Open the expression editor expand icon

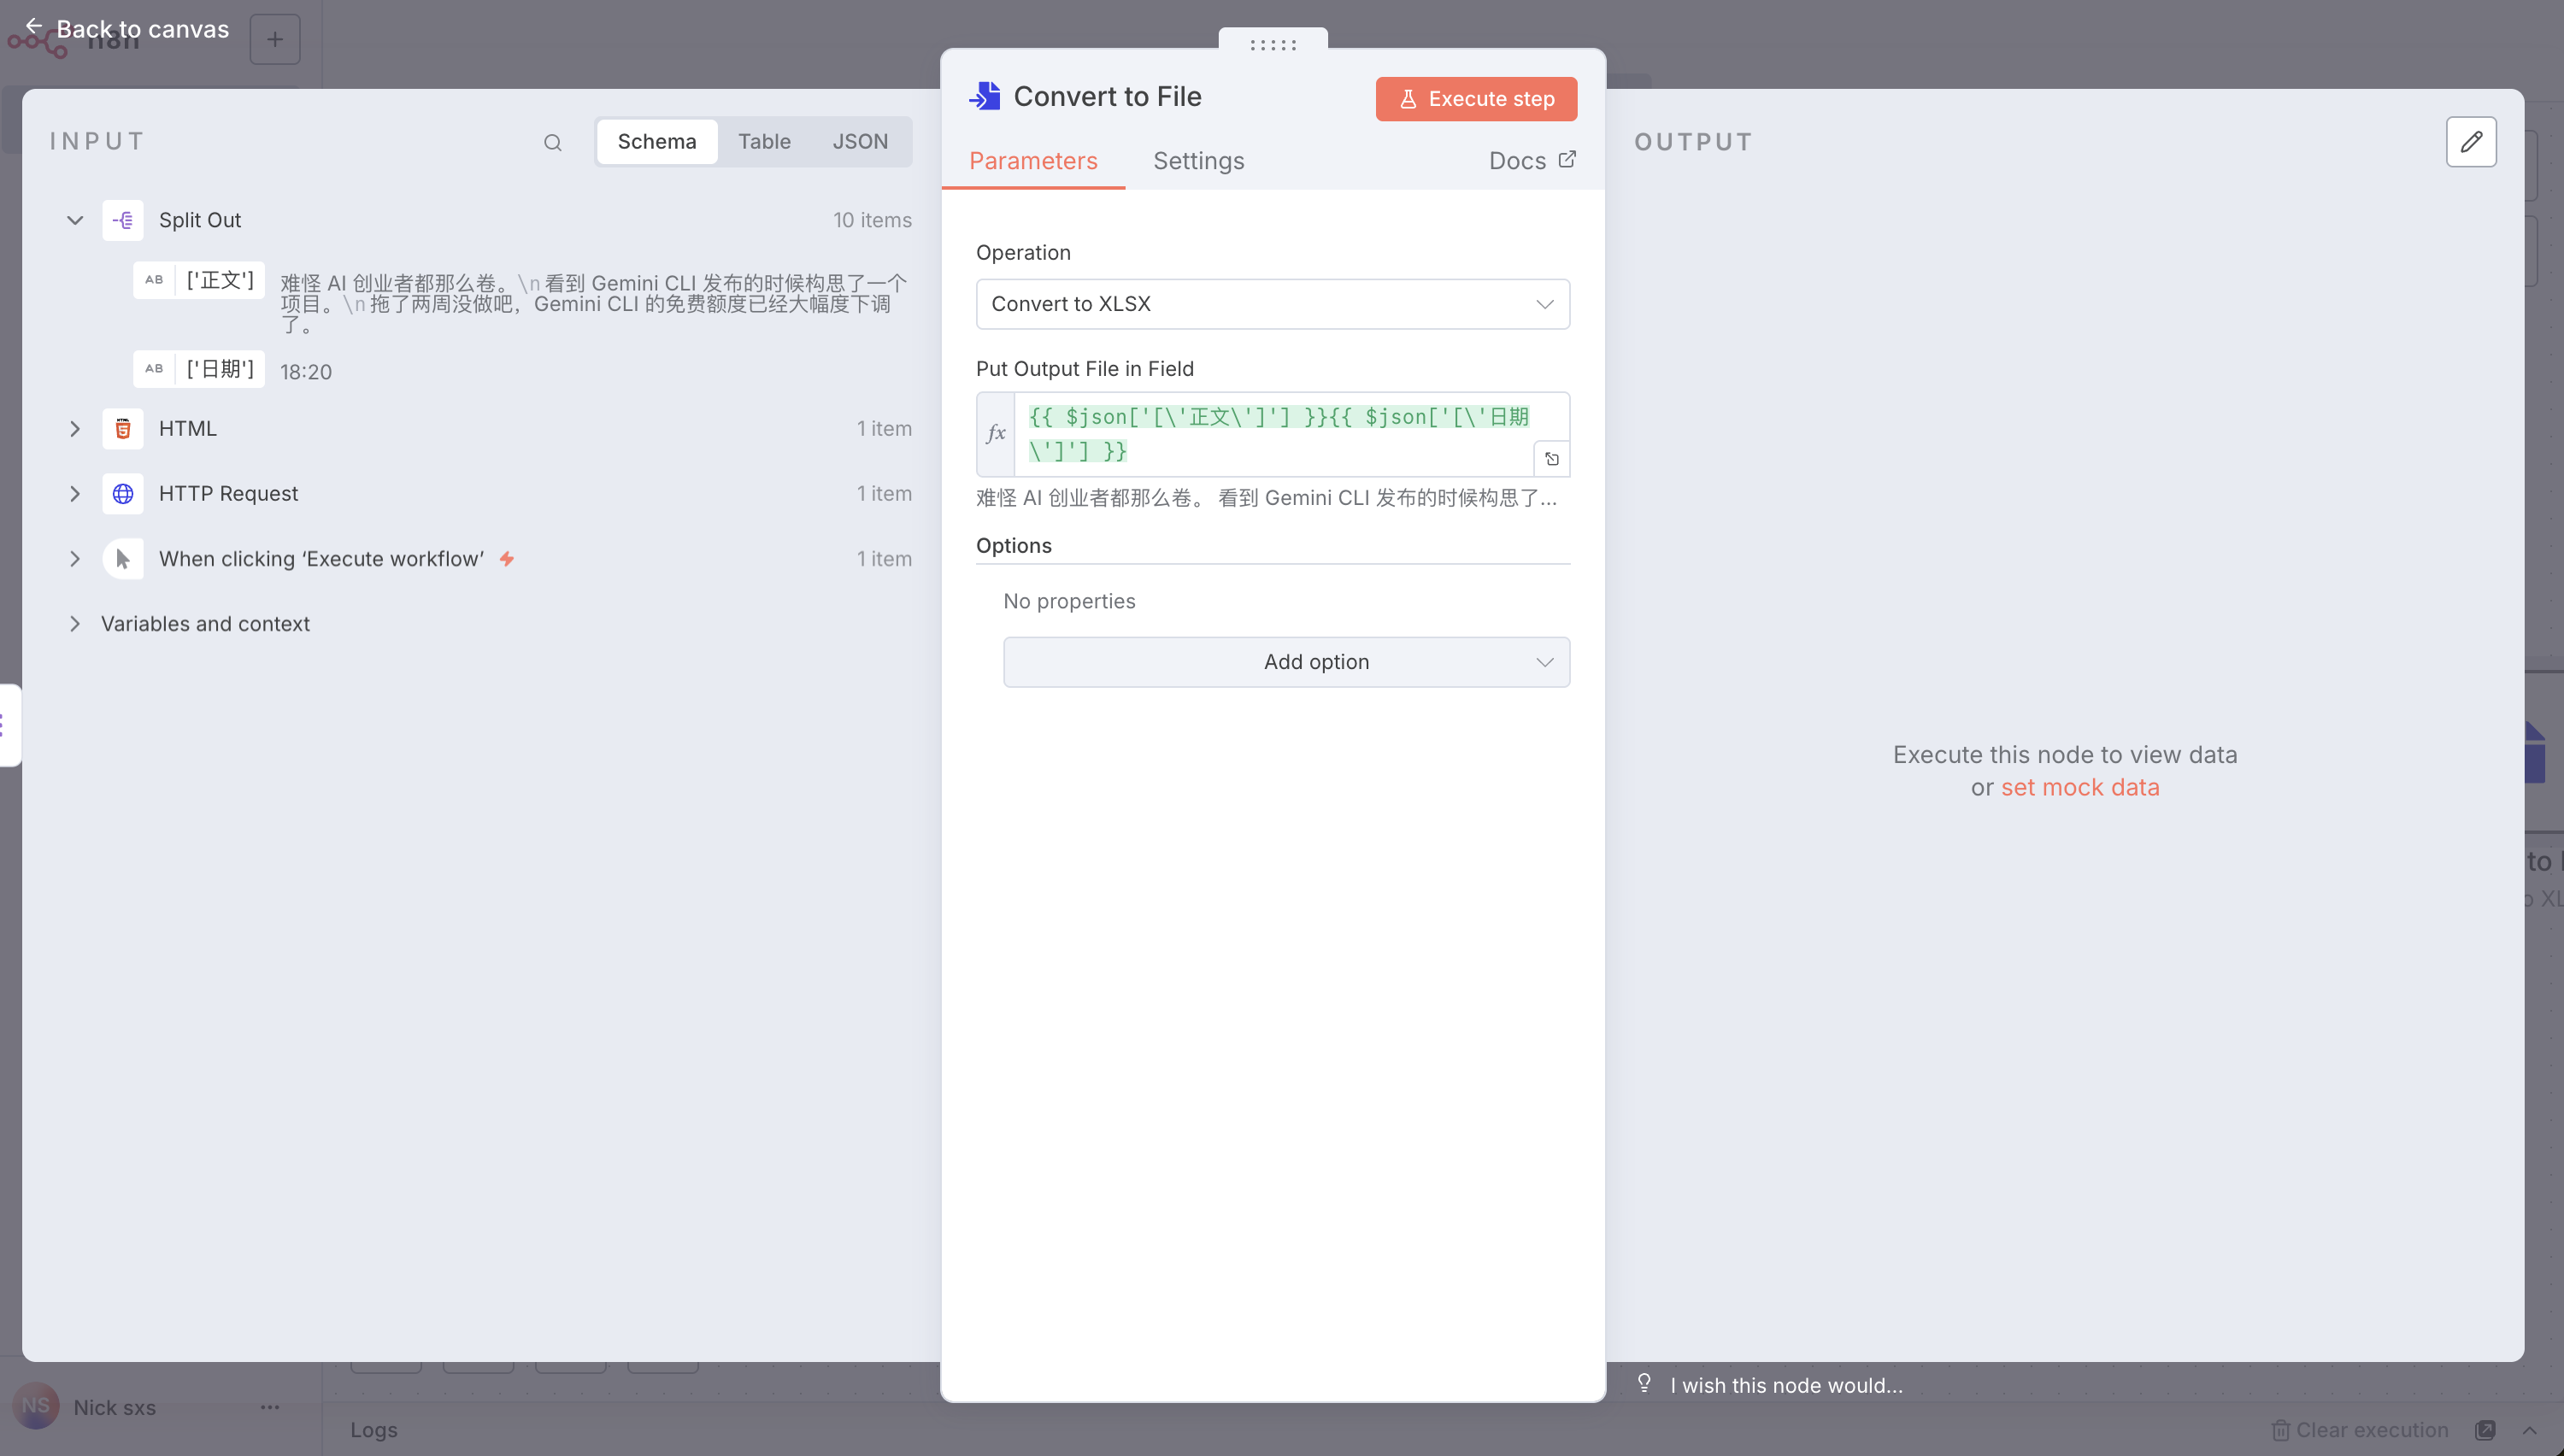(x=1551, y=459)
